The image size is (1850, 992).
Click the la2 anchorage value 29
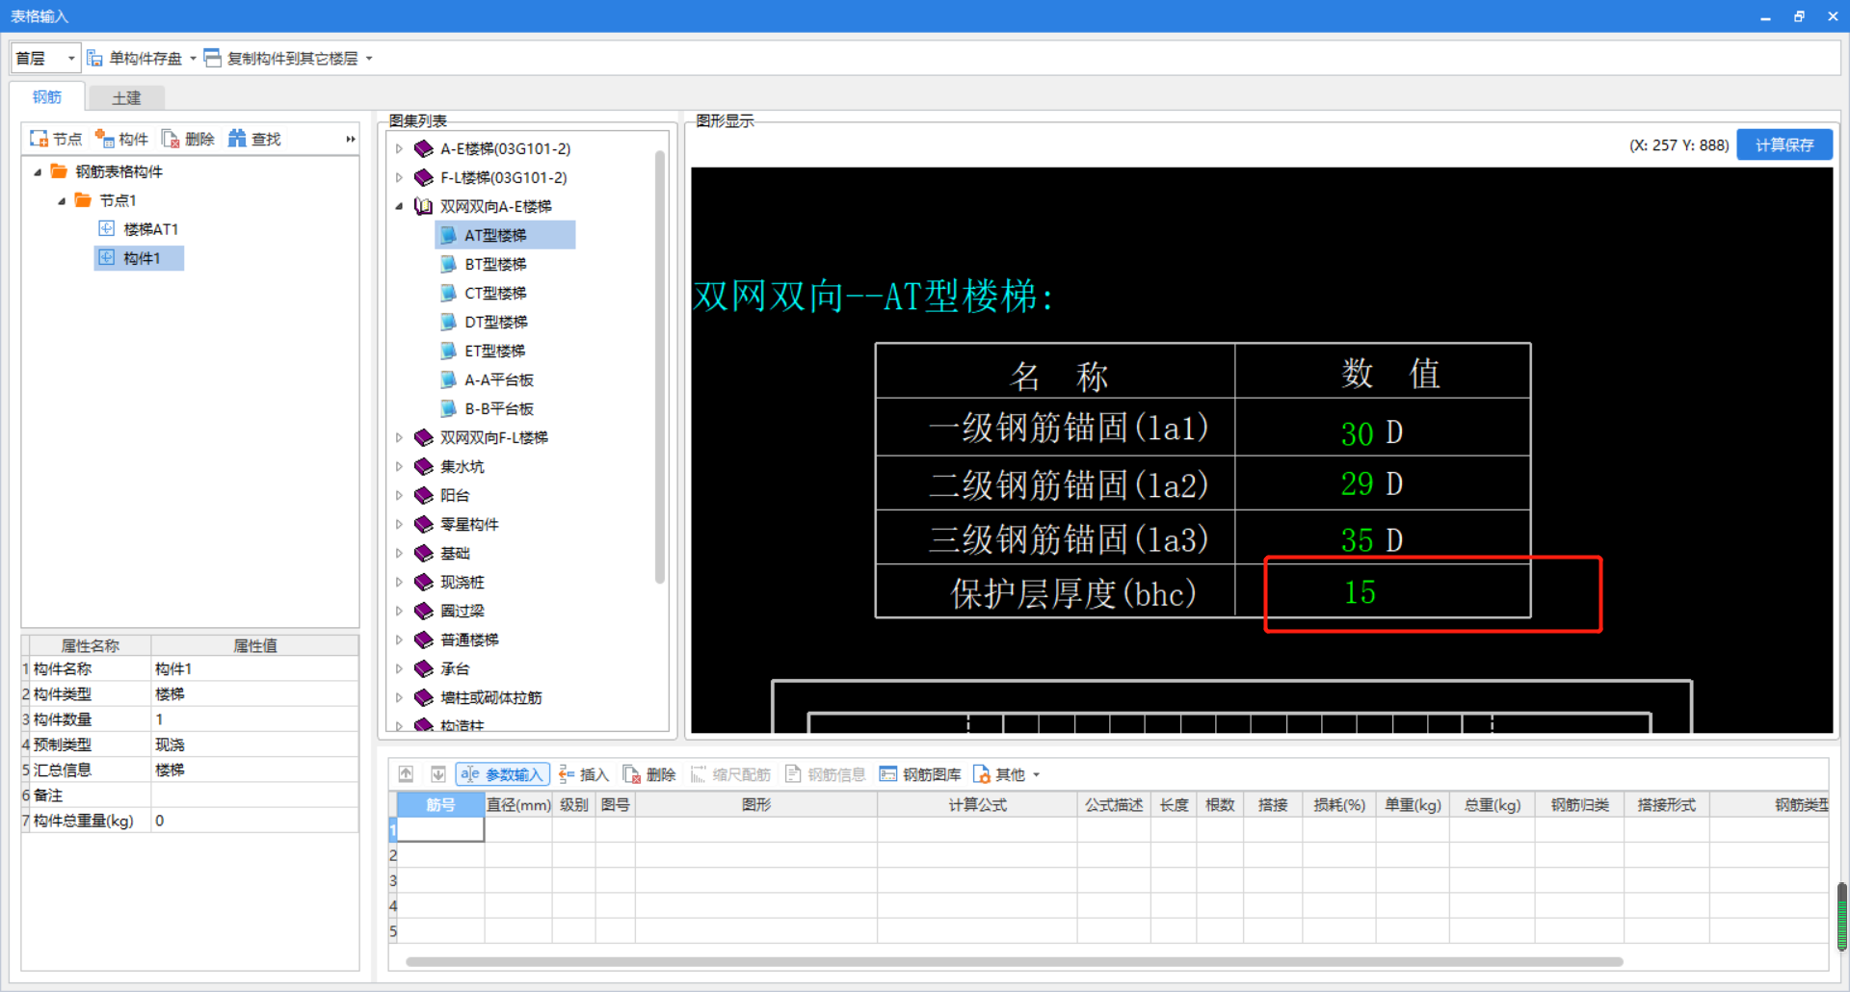pyautogui.click(x=1357, y=483)
